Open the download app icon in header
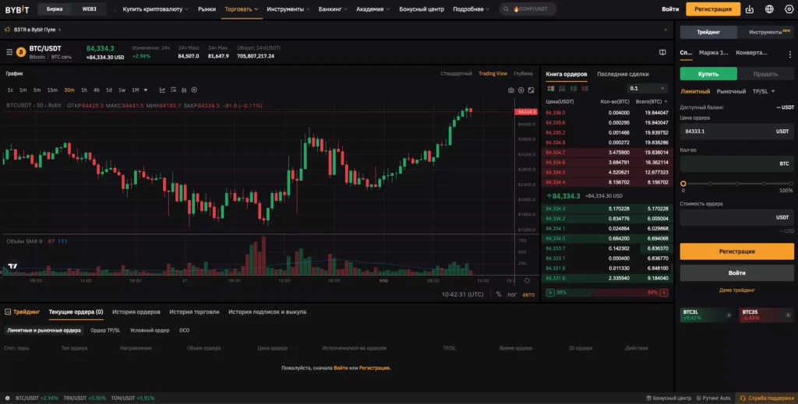The height and width of the screenshot is (404, 798). (750, 9)
